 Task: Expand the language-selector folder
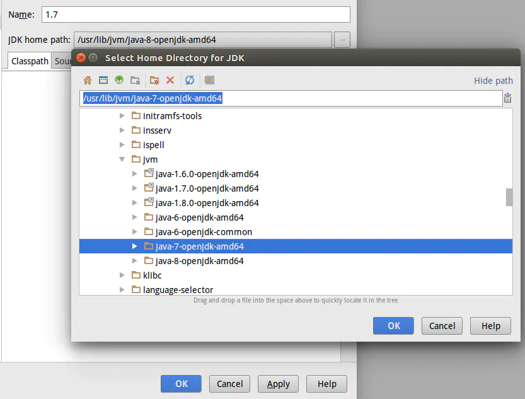tap(122, 289)
